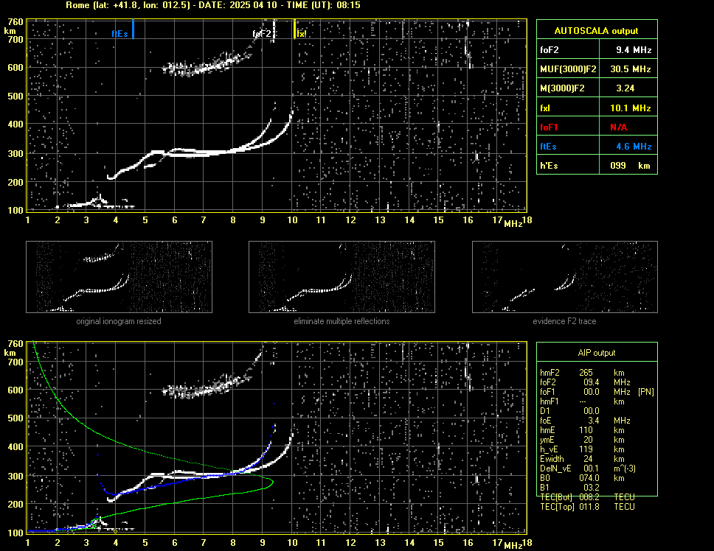The height and width of the screenshot is (551, 714).
Task: Click the 'eliminate multiple reflections' caption
Action: click(x=342, y=321)
